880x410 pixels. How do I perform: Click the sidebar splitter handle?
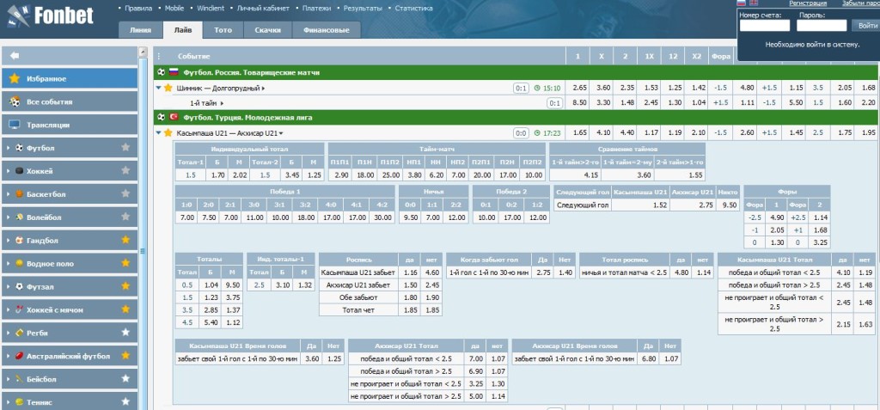142,251
